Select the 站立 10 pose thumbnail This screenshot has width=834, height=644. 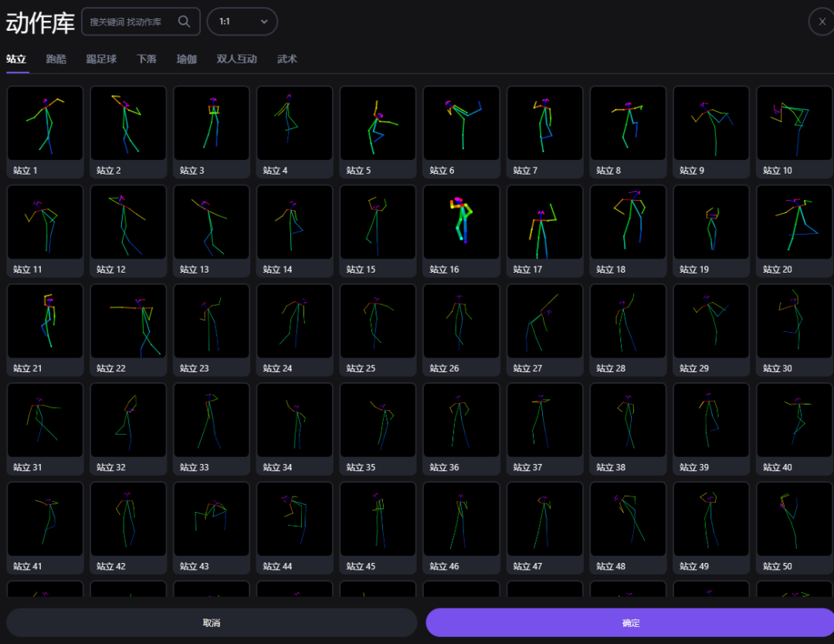pos(794,124)
